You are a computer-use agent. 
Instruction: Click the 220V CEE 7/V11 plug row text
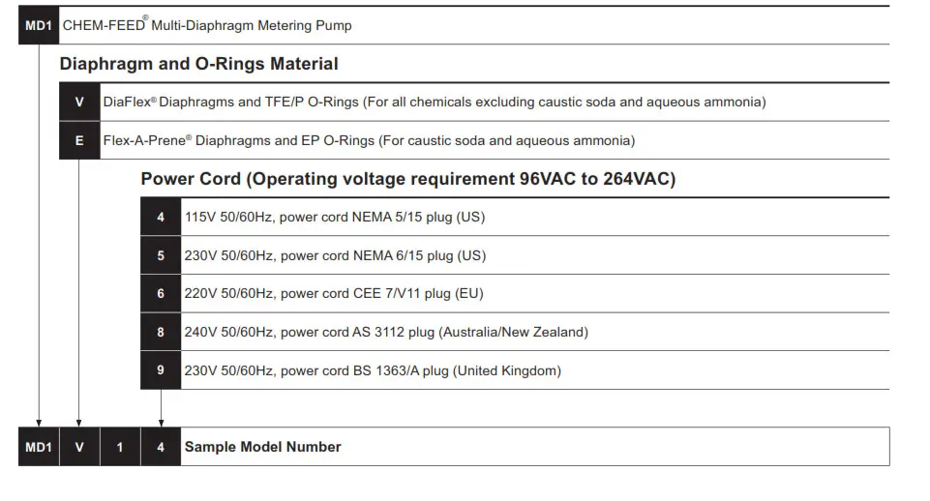tap(334, 293)
